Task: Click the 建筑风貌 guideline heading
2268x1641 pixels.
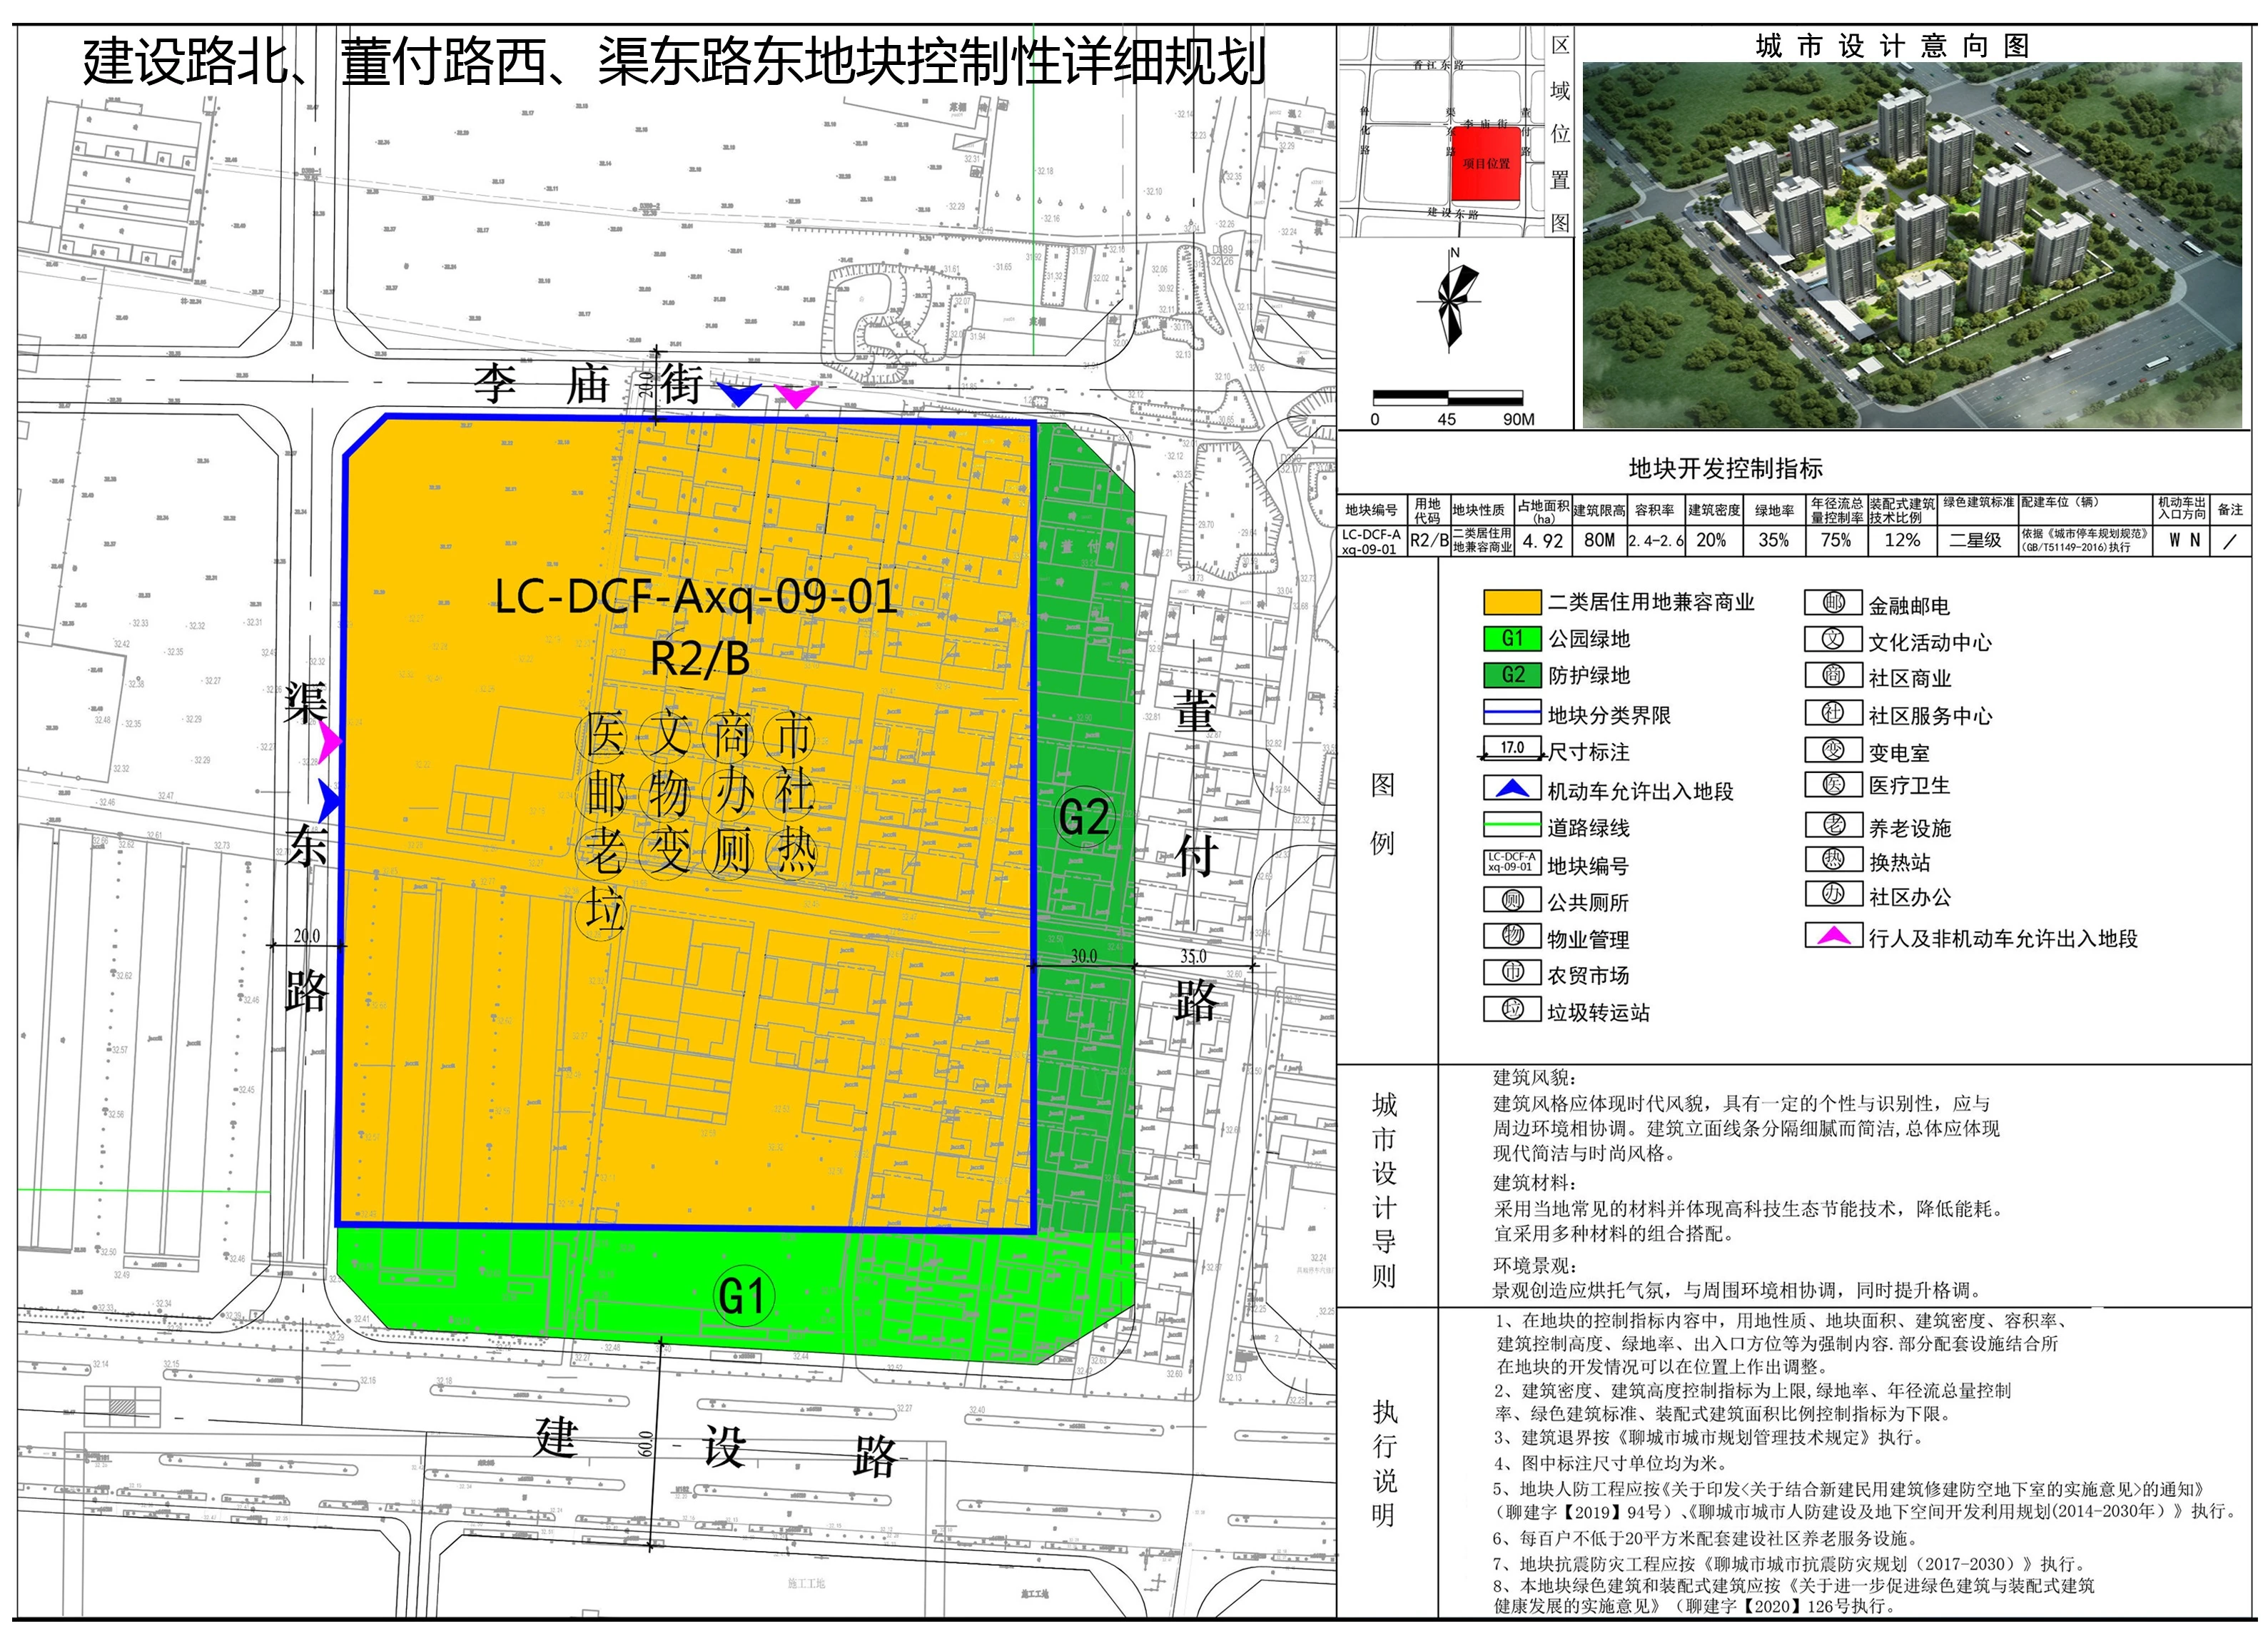Action: [x=1534, y=1078]
